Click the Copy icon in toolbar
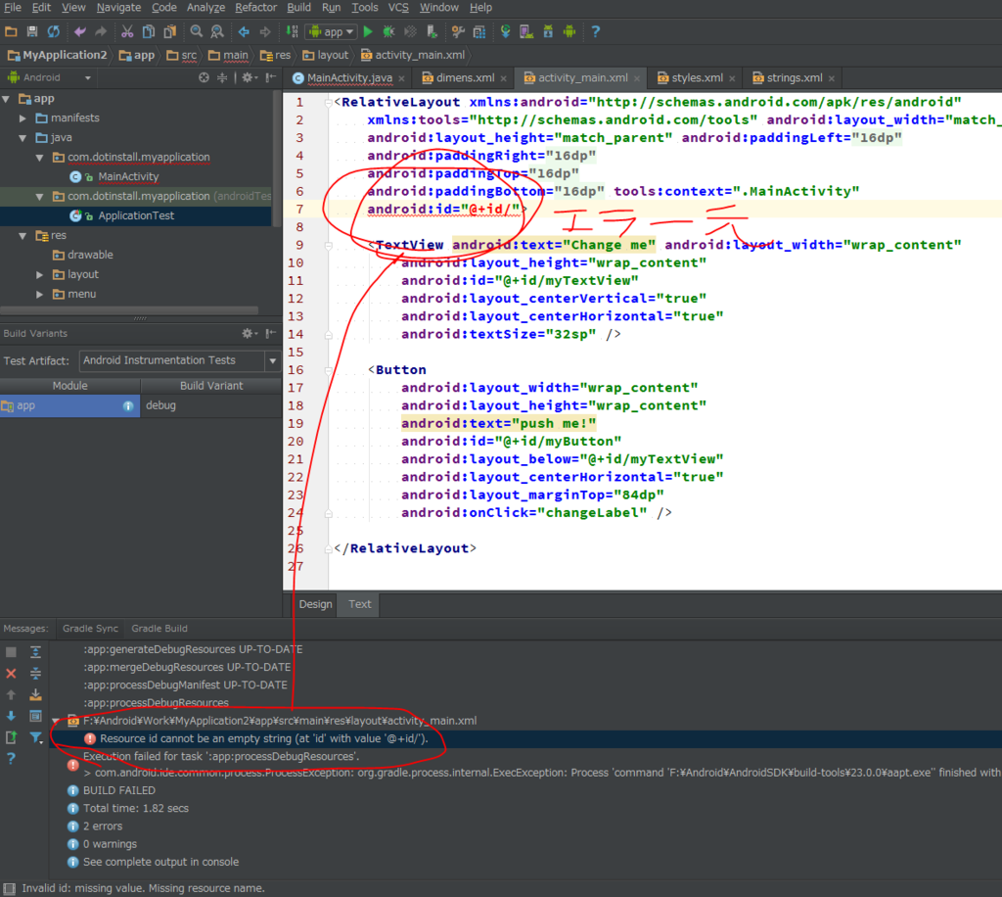The image size is (1002, 897). (149, 31)
